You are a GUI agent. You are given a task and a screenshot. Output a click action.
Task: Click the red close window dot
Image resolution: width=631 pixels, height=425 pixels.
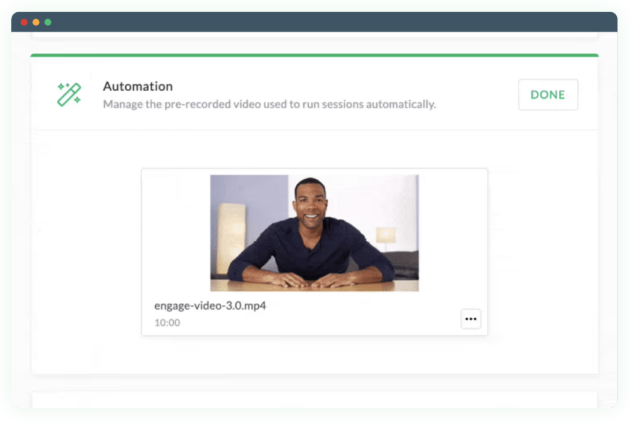tap(24, 22)
